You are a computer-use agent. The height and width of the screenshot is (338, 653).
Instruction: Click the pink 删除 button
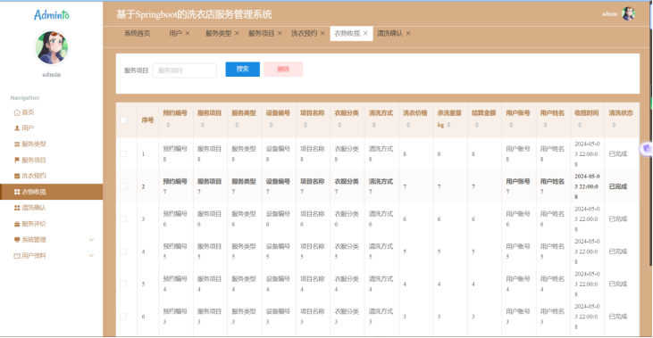(x=283, y=69)
